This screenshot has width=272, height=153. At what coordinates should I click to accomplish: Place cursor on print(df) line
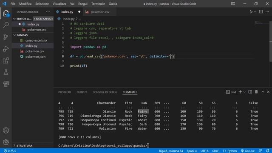pos(79,66)
